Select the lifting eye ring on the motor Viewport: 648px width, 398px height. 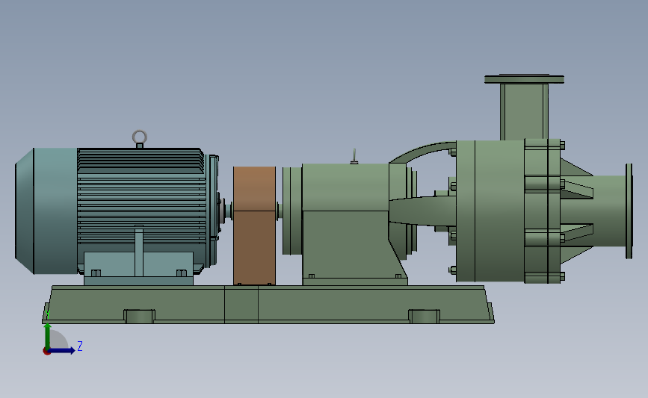(140, 137)
